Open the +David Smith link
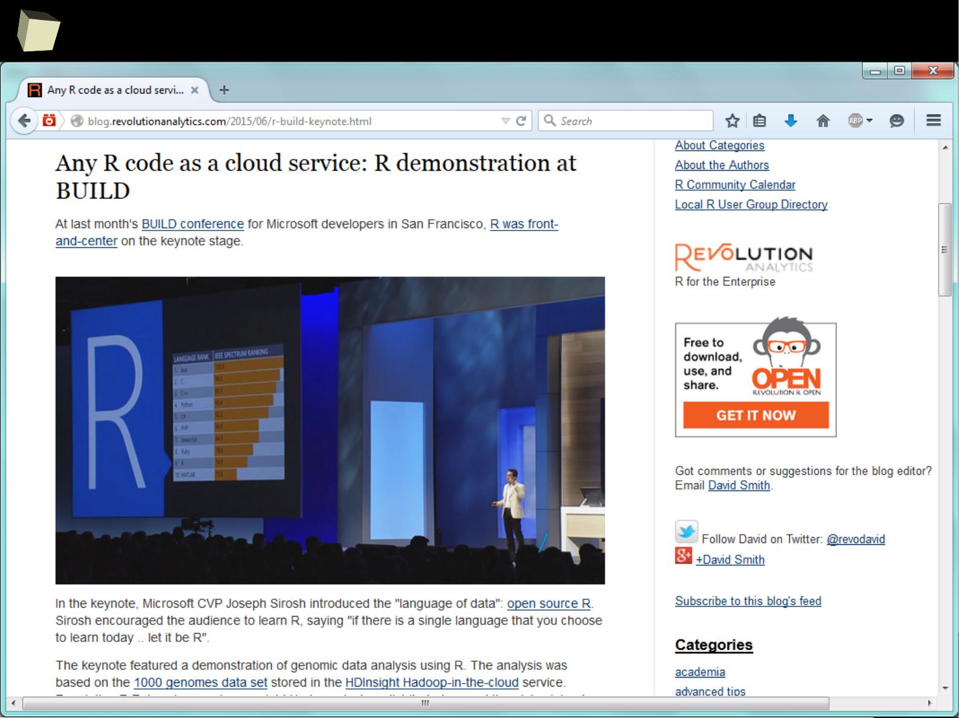 tap(730, 559)
